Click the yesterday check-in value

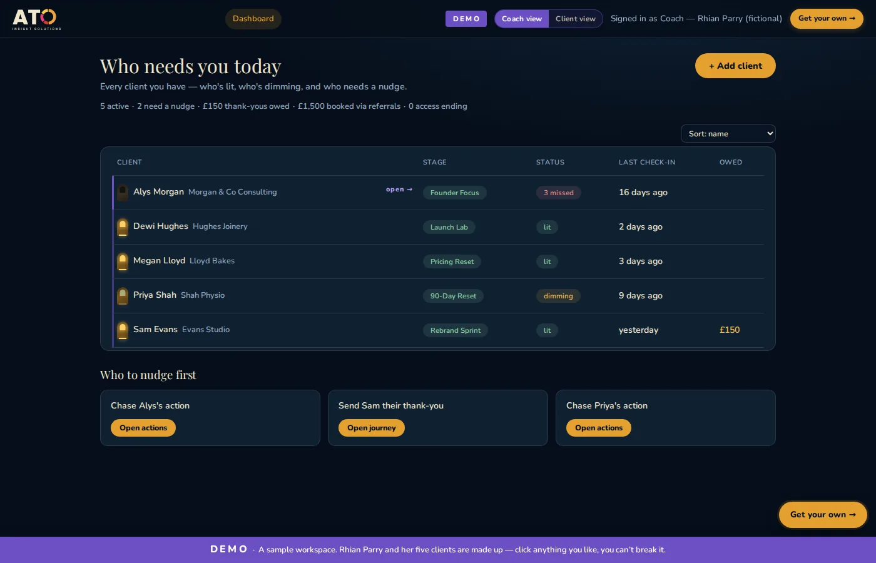click(638, 330)
